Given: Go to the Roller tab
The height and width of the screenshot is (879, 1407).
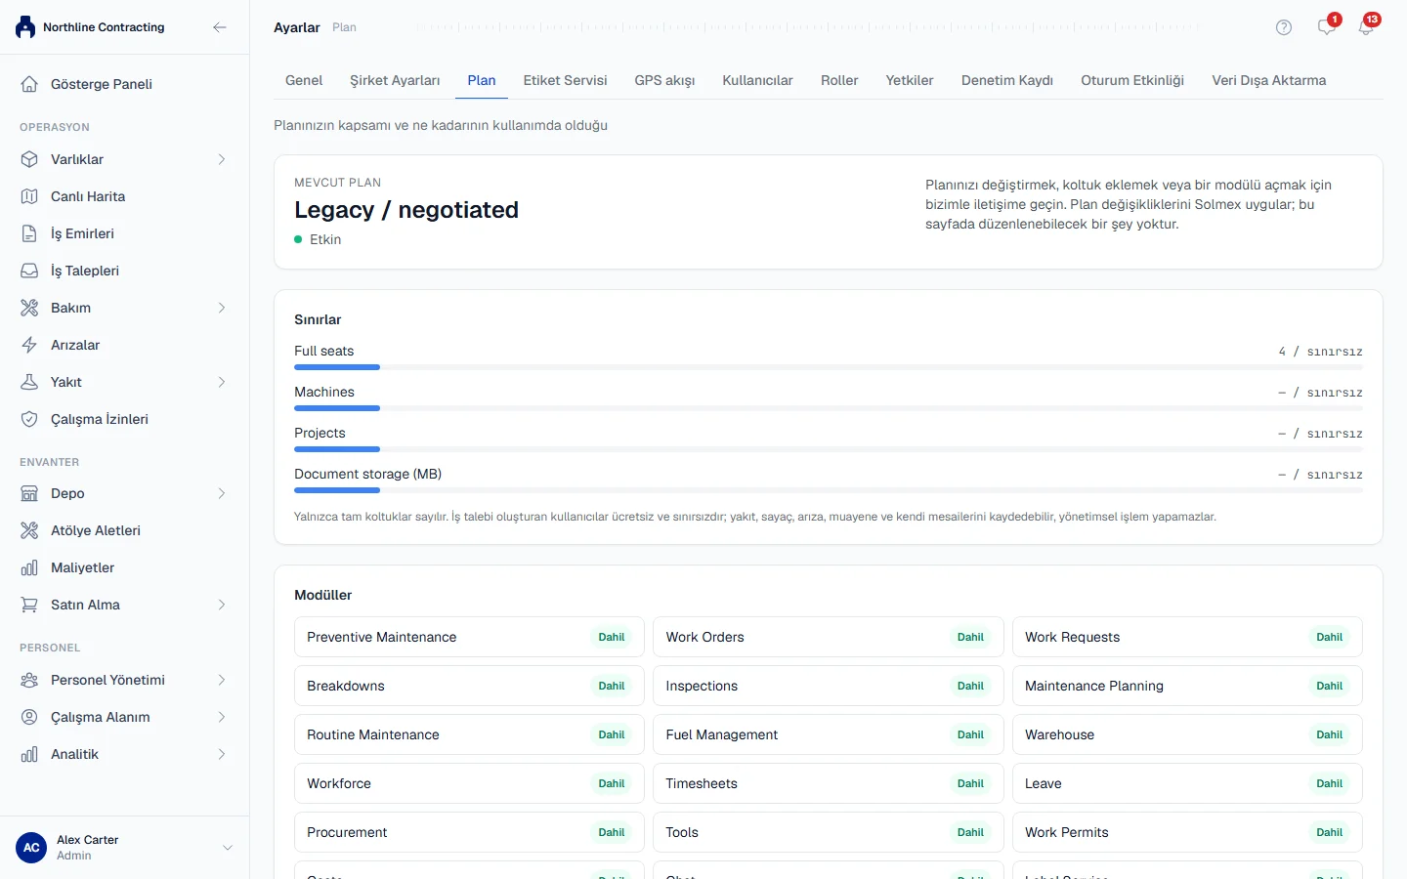Looking at the screenshot, I should [839, 80].
